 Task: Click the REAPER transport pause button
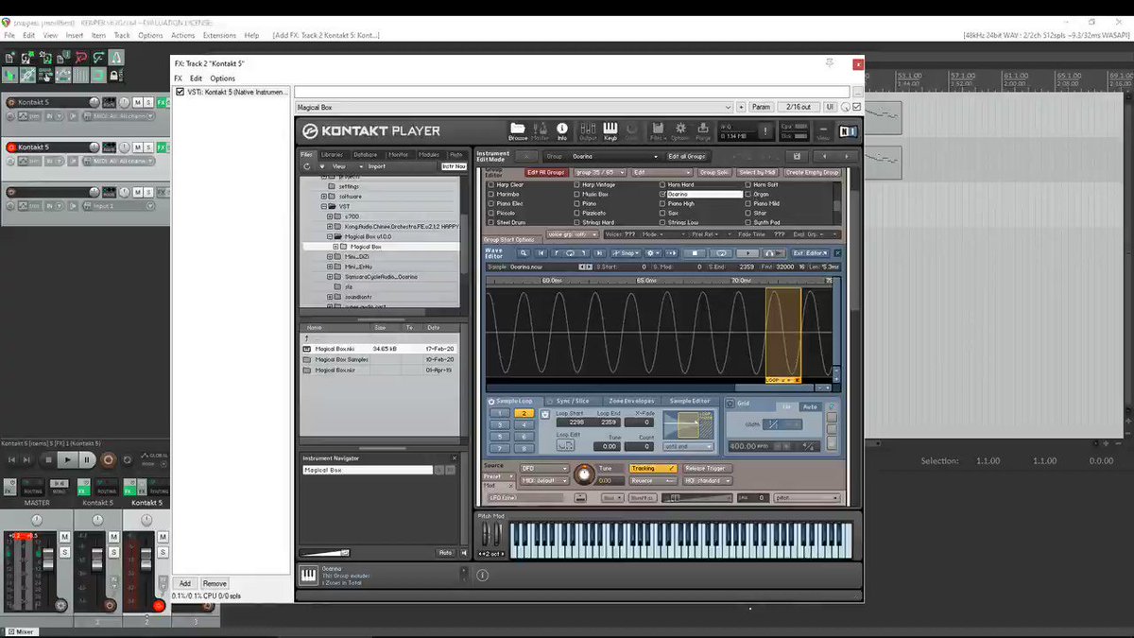(x=87, y=459)
